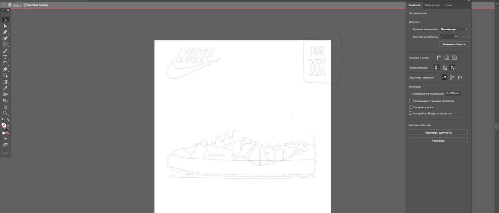Select the Blend tool

(5, 100)
